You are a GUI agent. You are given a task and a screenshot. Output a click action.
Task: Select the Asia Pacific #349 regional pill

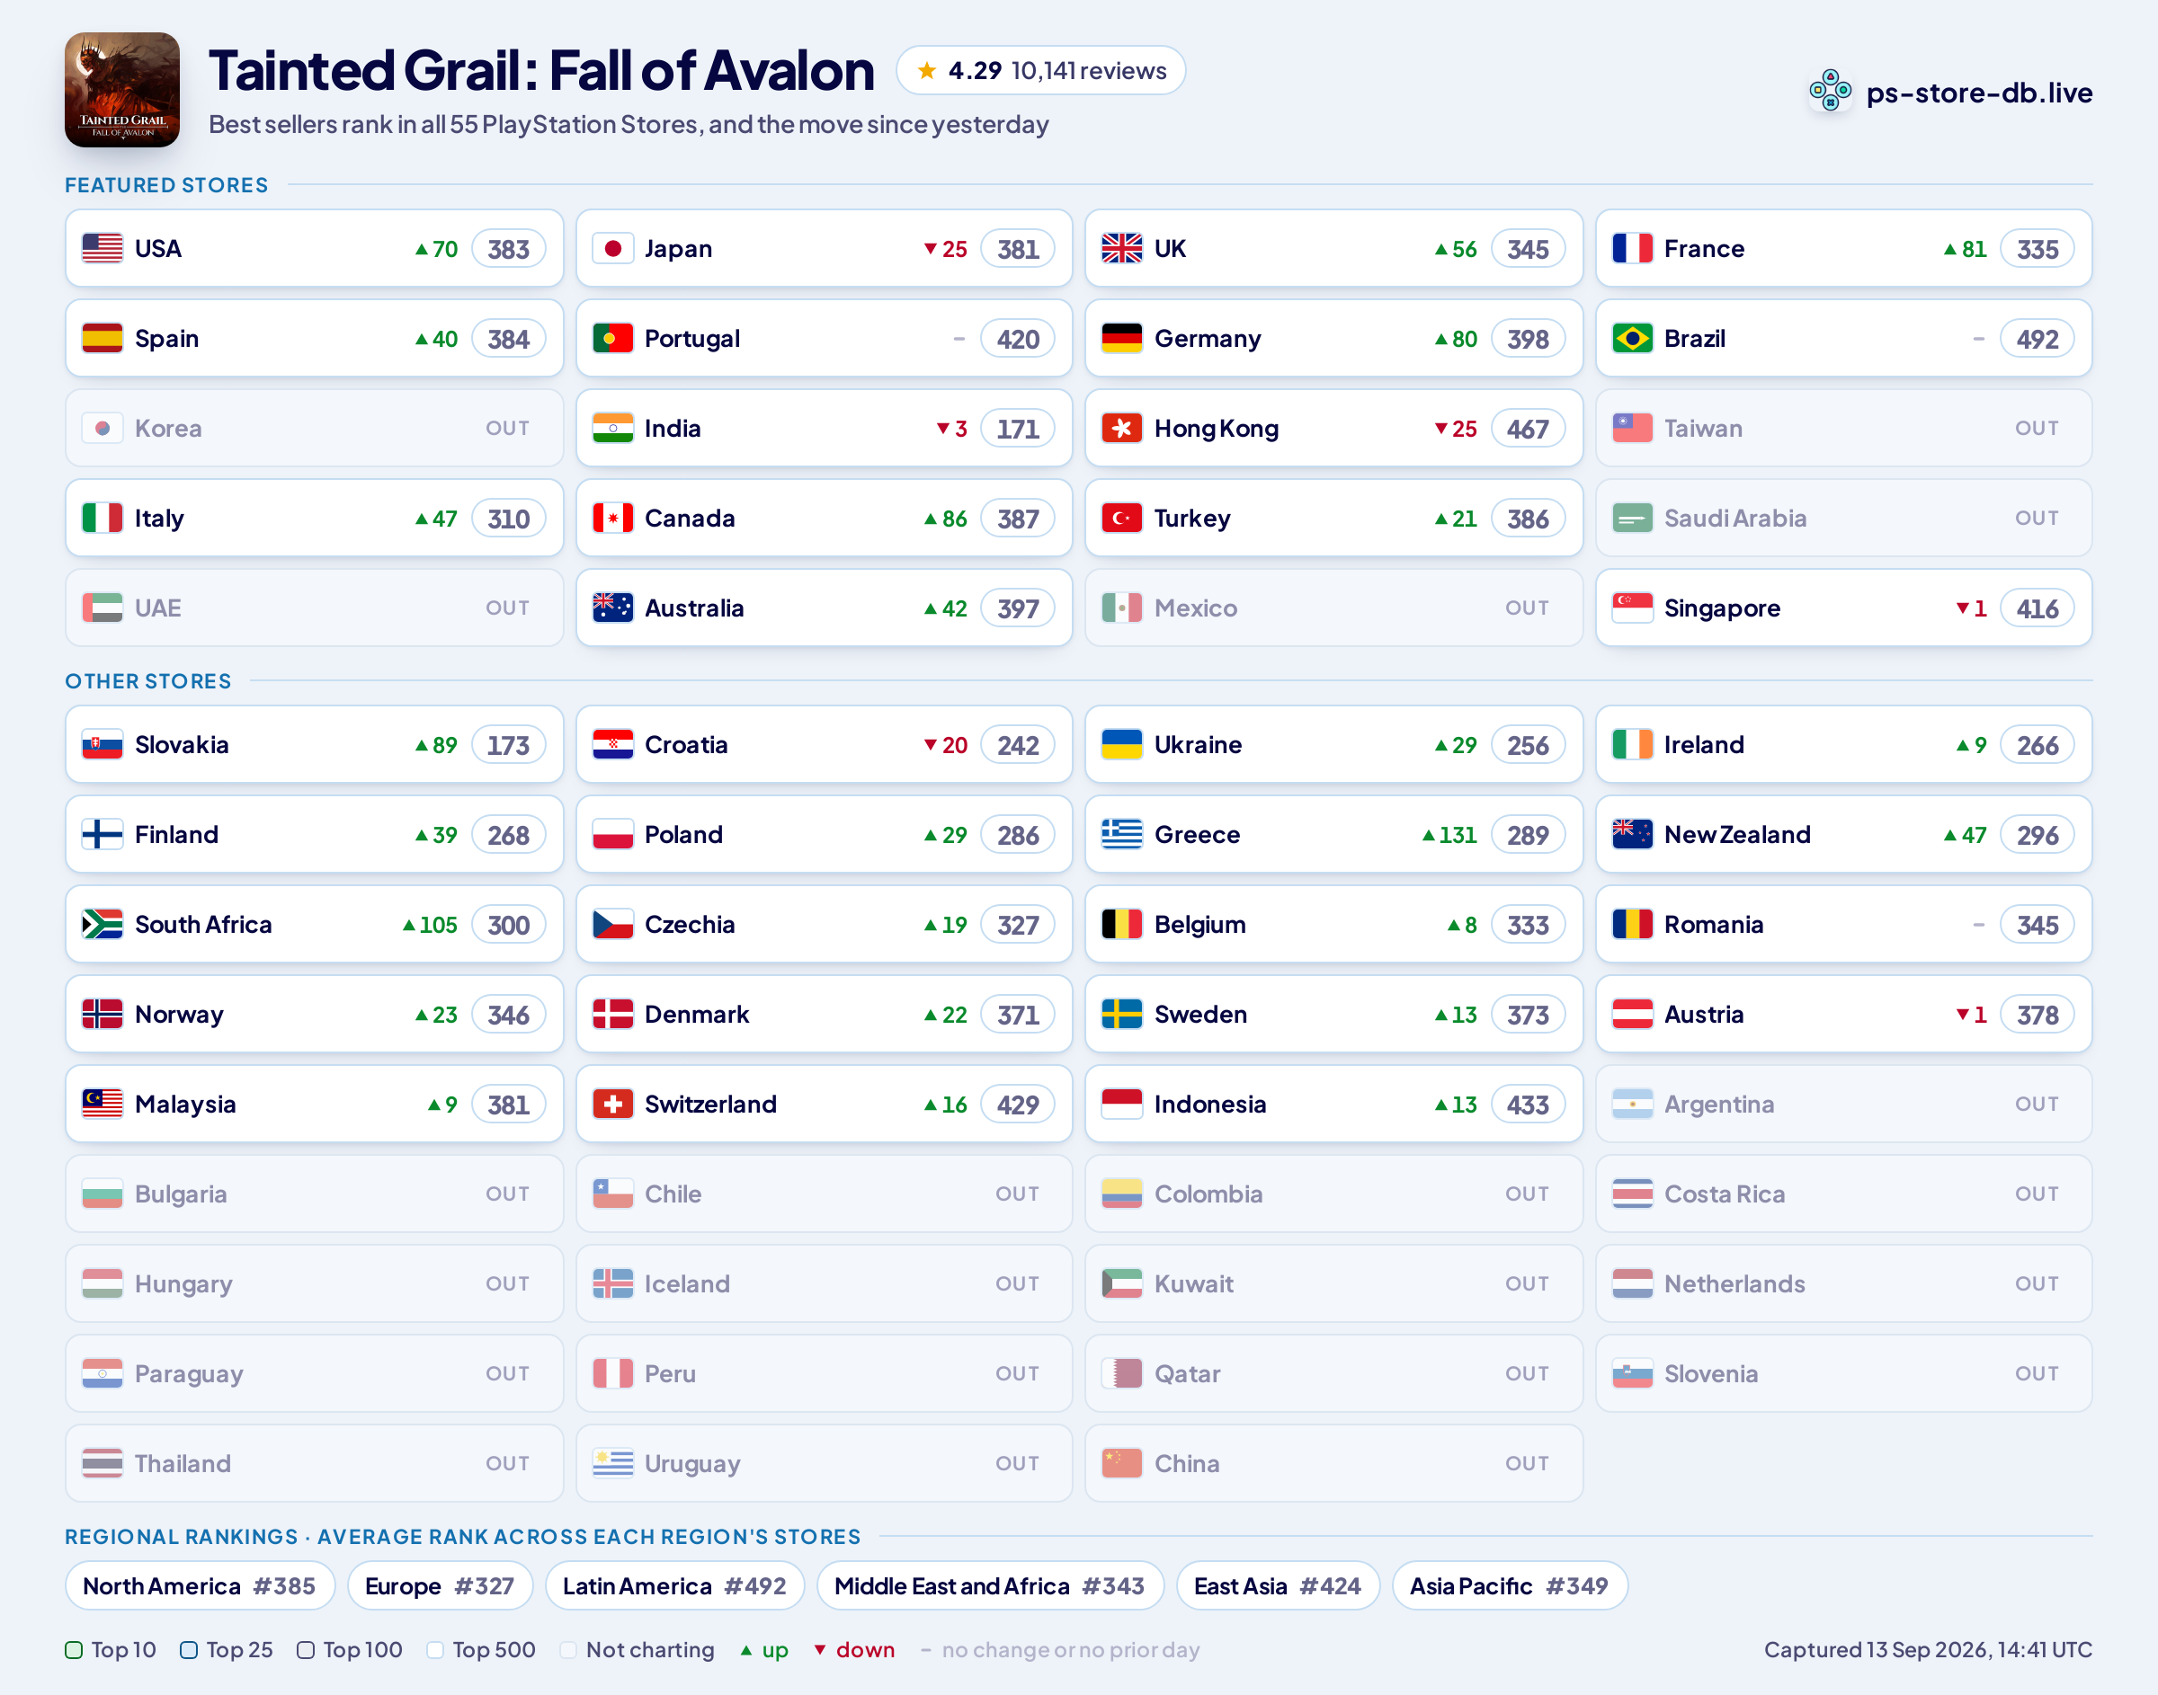1510,1586
